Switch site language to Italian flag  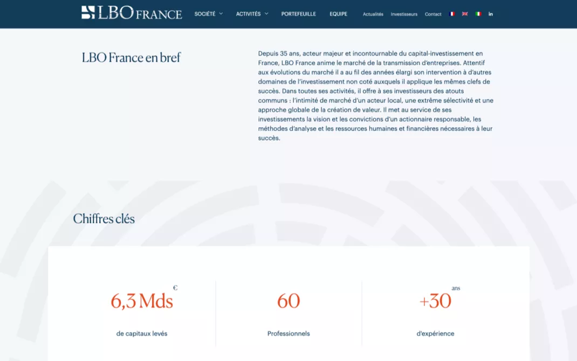click(478, 14)
